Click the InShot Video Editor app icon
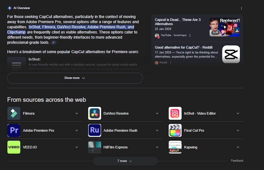Image resolution: width=264 pixels, height=170 pixels. click(x=175, y=113)
